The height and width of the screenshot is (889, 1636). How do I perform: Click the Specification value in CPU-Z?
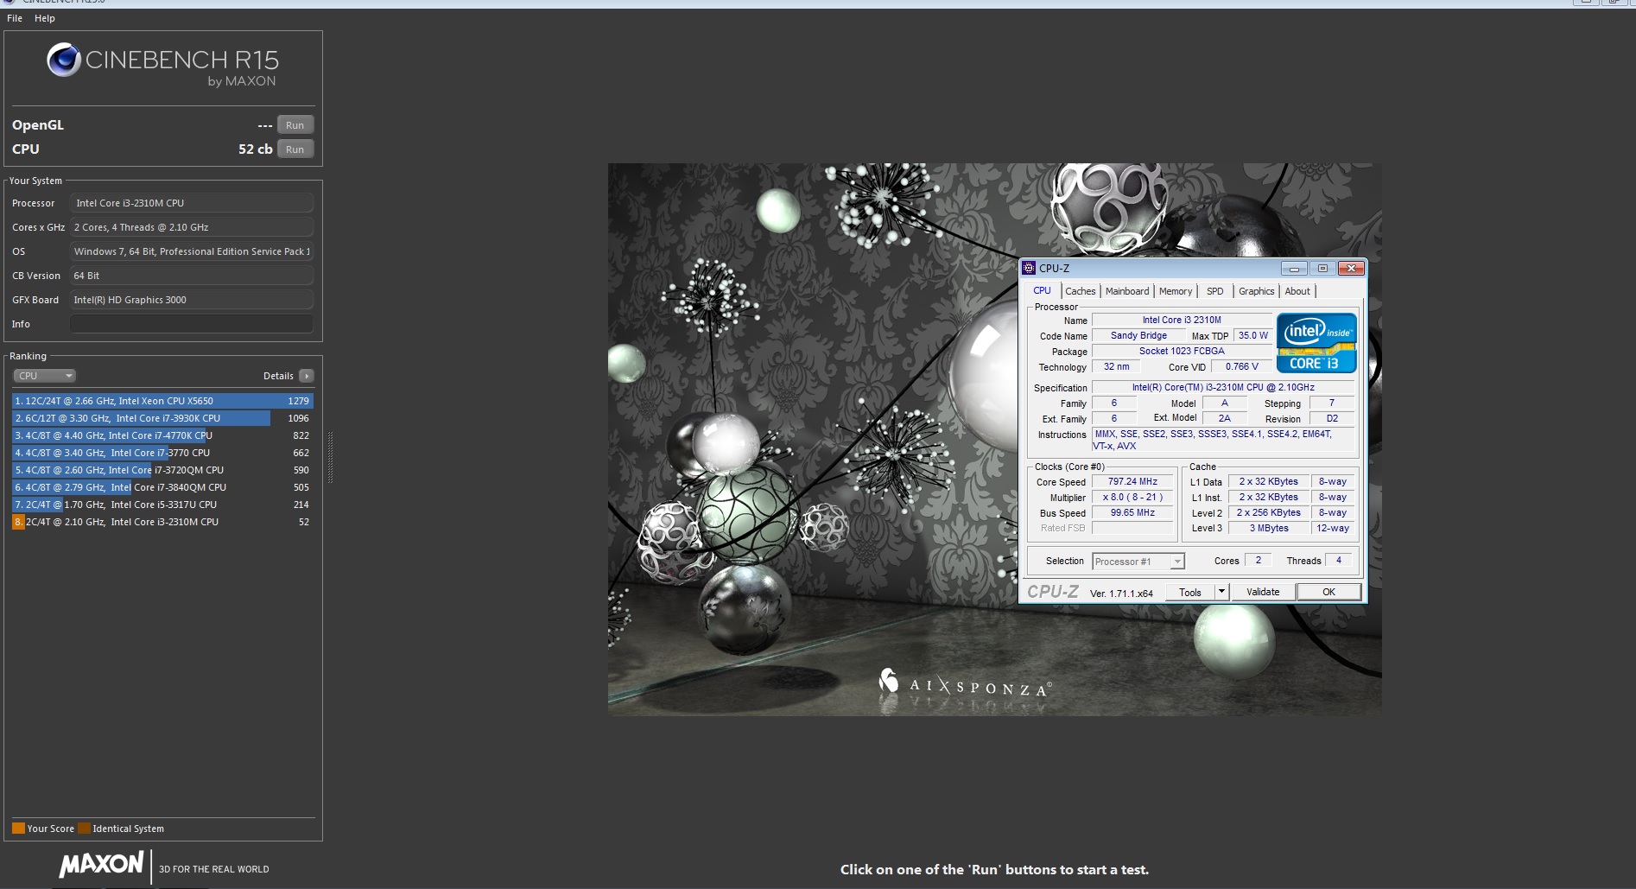pos(1223,388)
